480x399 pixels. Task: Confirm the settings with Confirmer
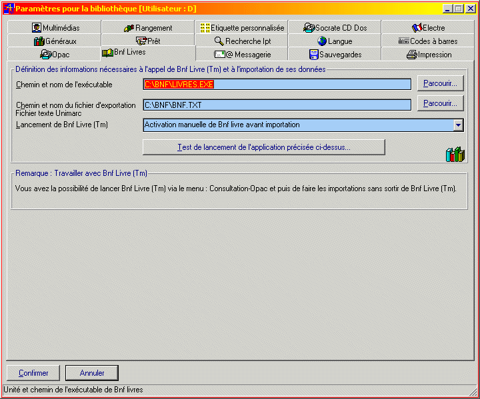(x=33, y=373)
